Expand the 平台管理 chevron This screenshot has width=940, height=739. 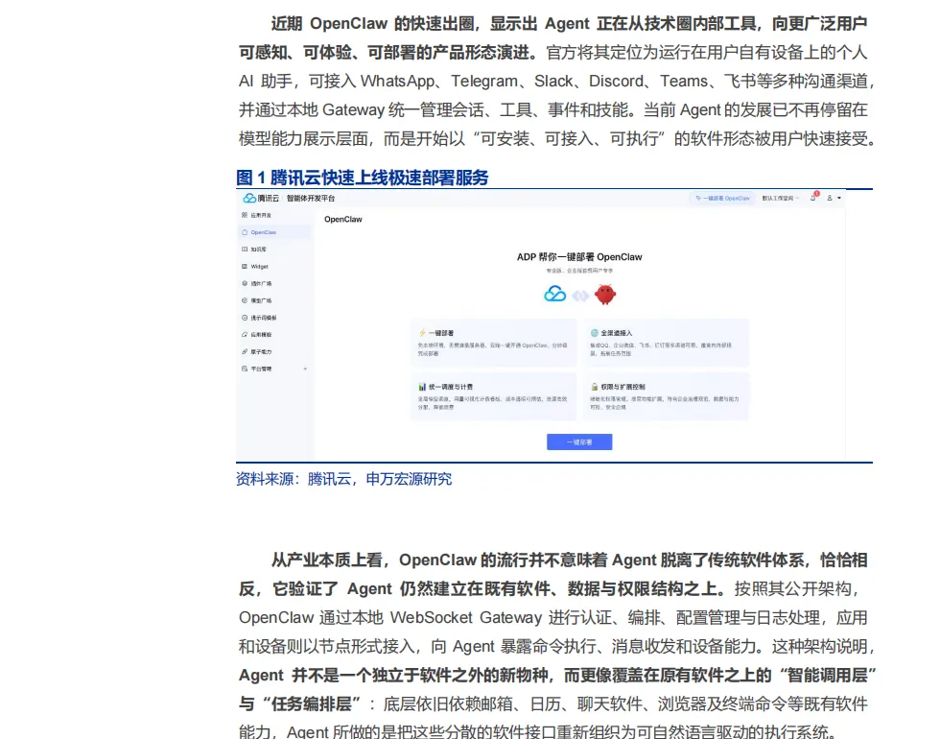tap(305, 369)
